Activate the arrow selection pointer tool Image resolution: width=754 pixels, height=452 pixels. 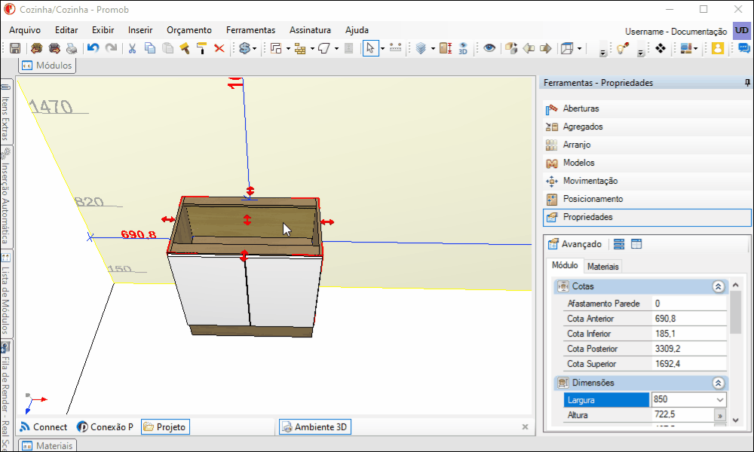click(370, 48)
